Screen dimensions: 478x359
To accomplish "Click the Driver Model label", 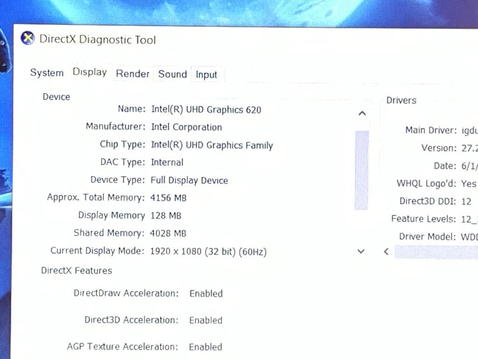I will click(428, 237).
